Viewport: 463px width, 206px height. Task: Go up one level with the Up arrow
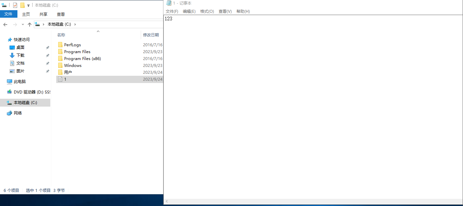click(30, 24)
